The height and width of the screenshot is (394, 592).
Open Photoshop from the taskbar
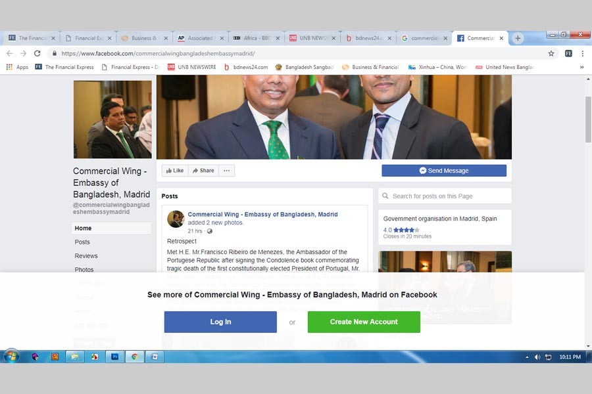coord(114,357)
